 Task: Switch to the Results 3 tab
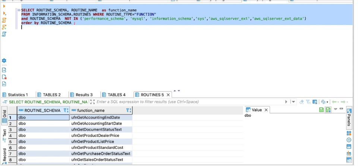click(x=81, y=94)
